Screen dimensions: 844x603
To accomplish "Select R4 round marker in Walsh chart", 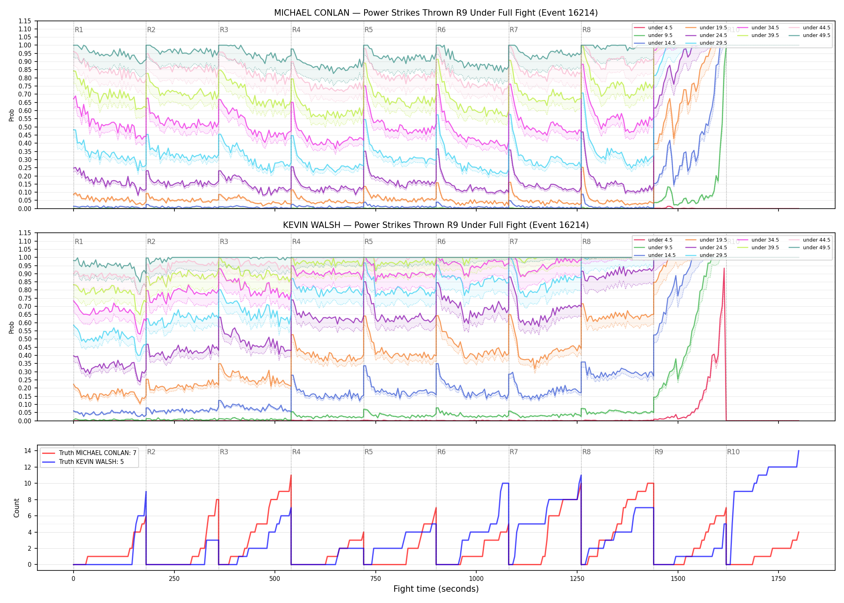I will (296, 242).
